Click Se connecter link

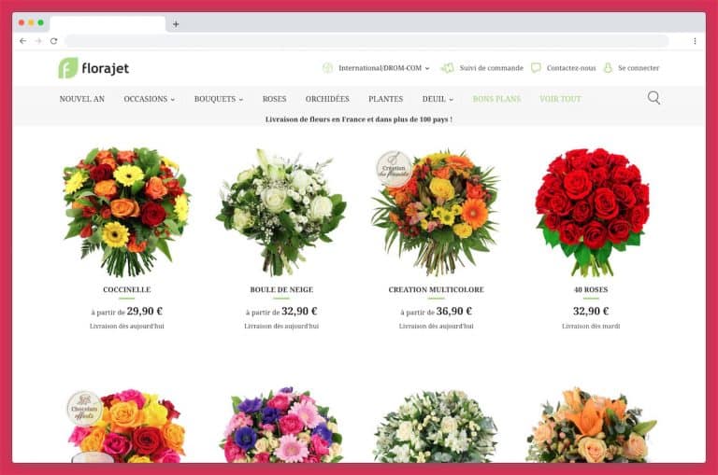coord(639,68)
